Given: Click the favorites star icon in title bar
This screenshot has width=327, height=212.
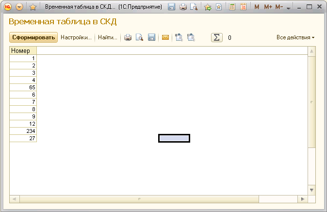Looking at the screenshot, I should (x=33, y=7).
